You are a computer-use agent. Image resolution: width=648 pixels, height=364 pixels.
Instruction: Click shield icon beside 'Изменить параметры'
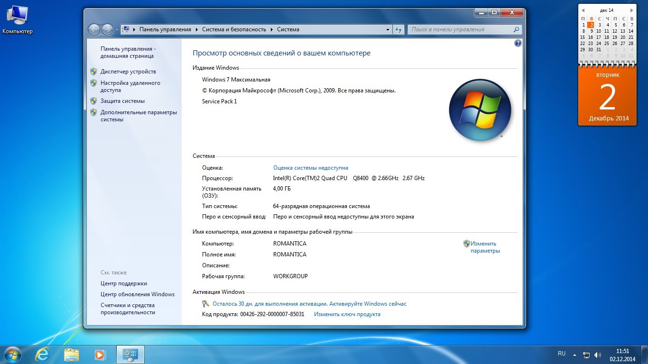tap(467, 244)
